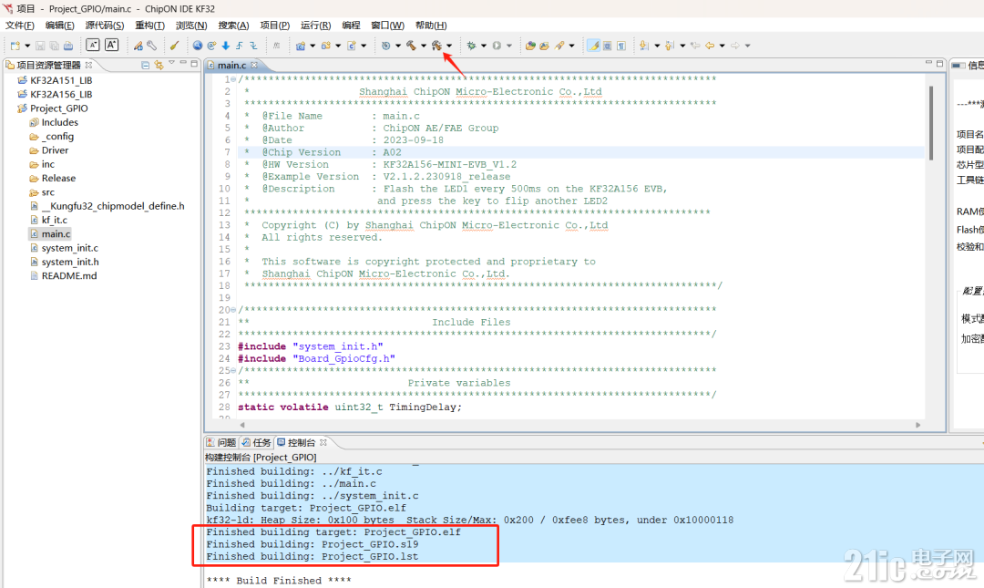Click editor horizontal scrollbar right arrow
Viewport: 984px width, 588px height.
pyautogui.click(x=918, y=425)
